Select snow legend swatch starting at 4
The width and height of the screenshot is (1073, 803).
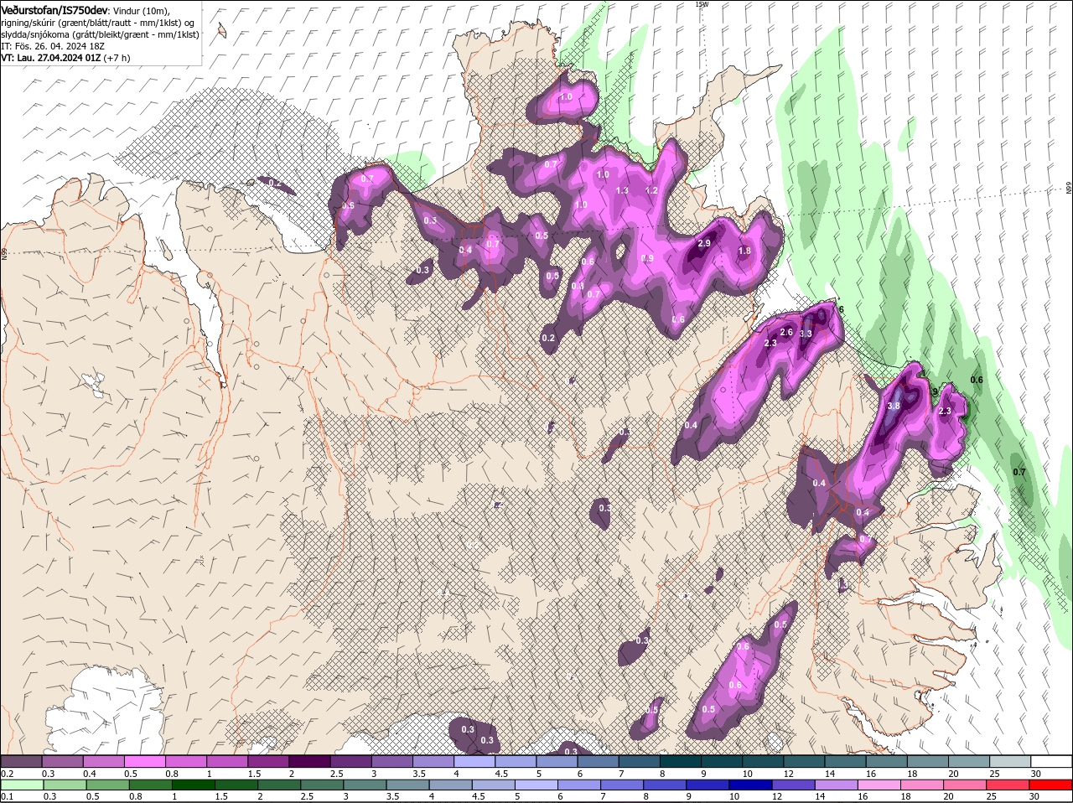pyautogui.click(x=474, y=761)
